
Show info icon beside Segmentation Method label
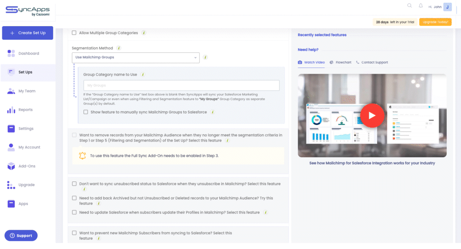click(x=118, y=48)
